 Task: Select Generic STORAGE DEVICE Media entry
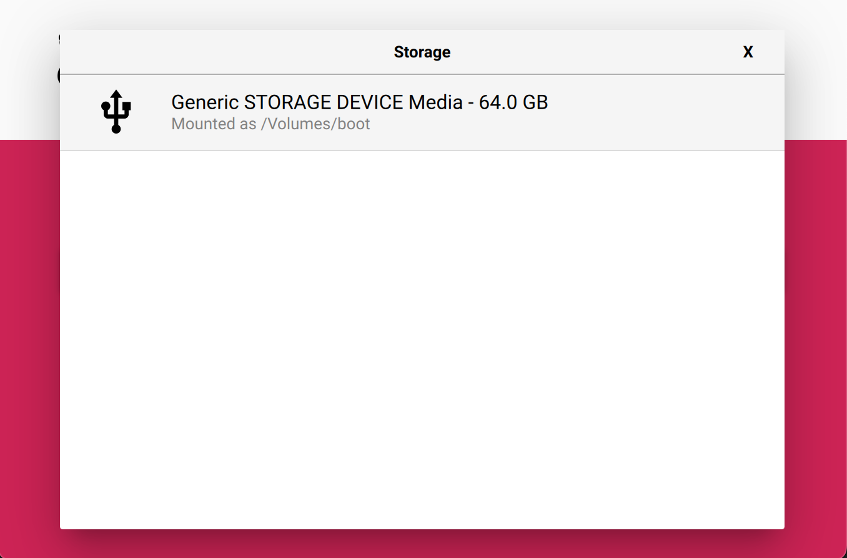(x=422, y=112)
